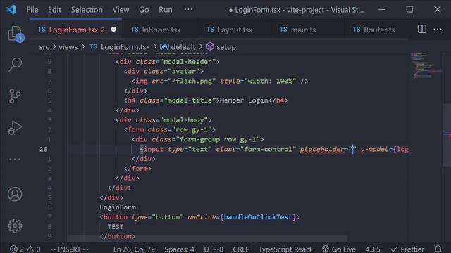Open the File menu
The image size is (451, 253).
pos(32,9)
